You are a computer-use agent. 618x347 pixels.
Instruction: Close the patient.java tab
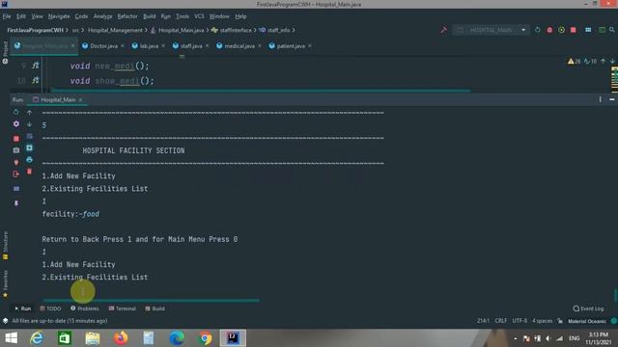point(310,46)
